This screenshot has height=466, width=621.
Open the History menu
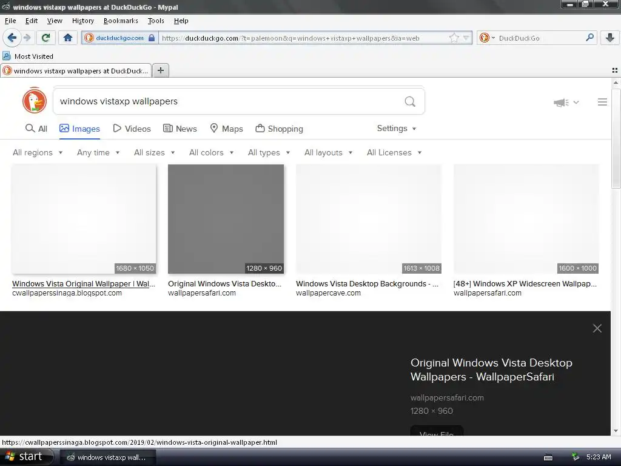tap(82, 21)
